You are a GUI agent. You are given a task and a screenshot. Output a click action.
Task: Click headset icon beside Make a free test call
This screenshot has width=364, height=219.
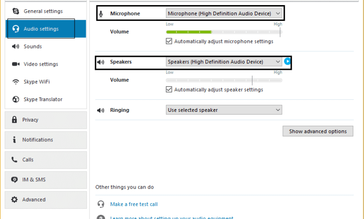[101, 204]
